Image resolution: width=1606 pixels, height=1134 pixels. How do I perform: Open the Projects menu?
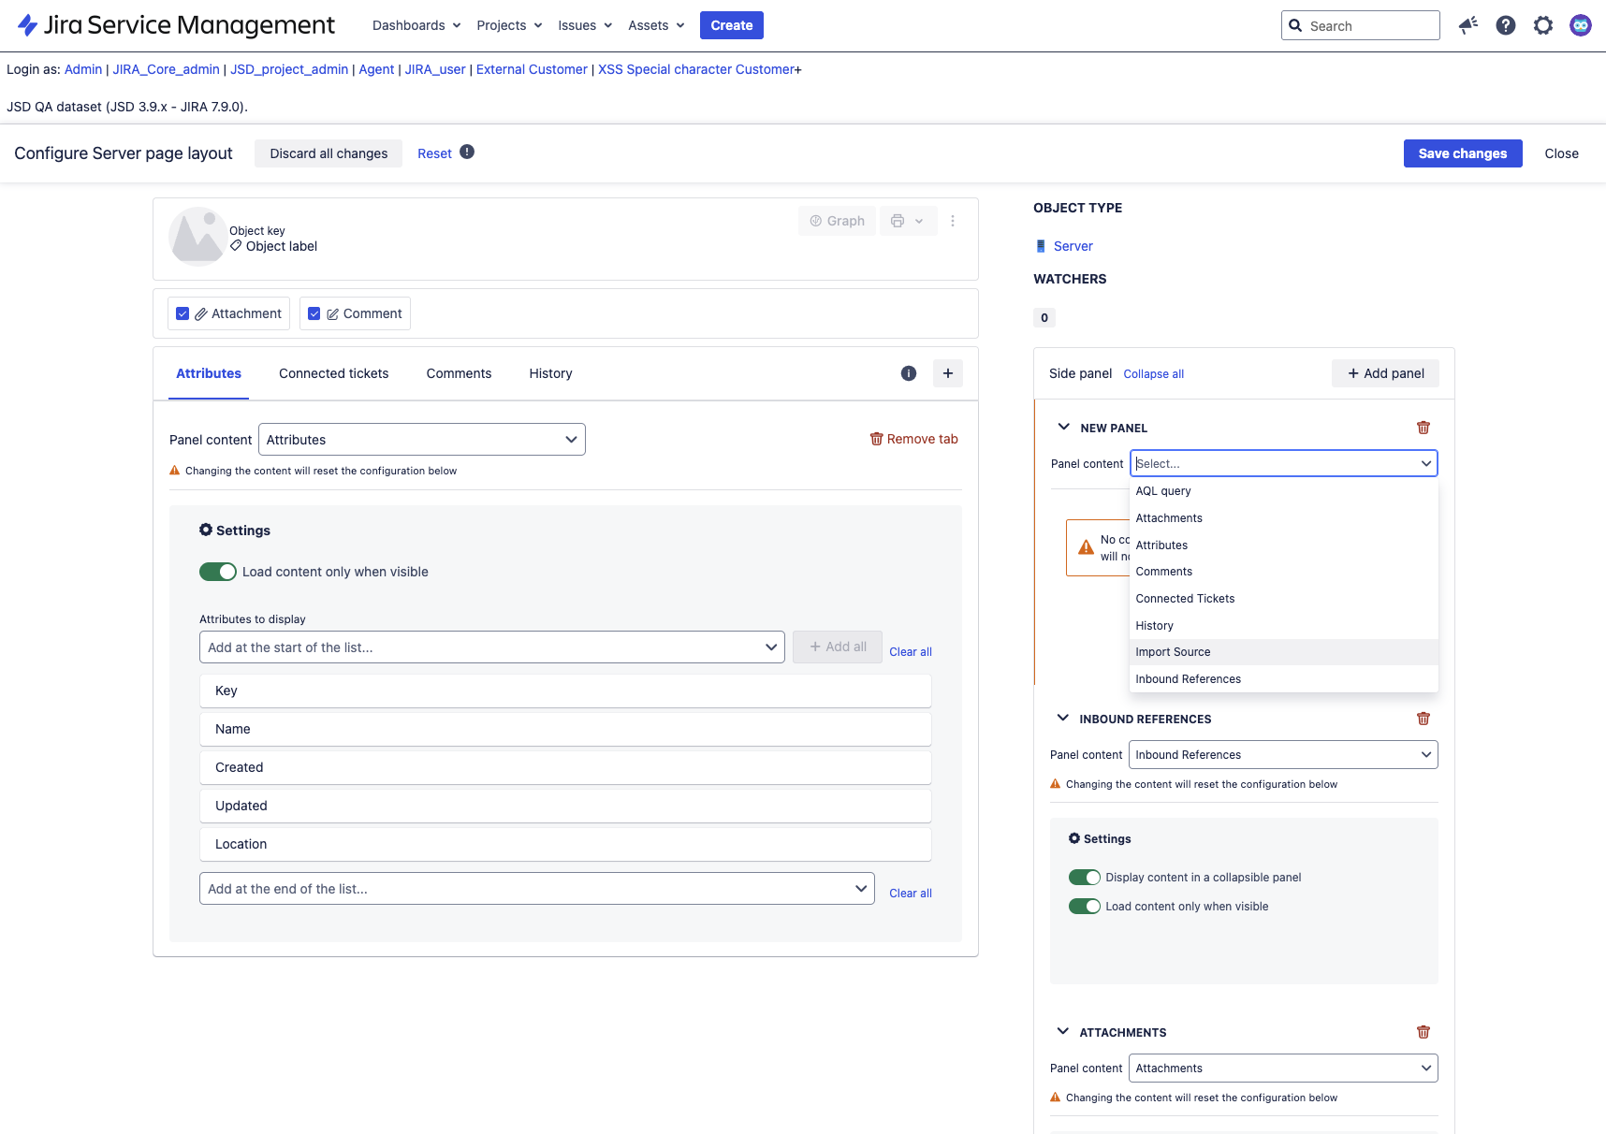click(x=509, y=25)
